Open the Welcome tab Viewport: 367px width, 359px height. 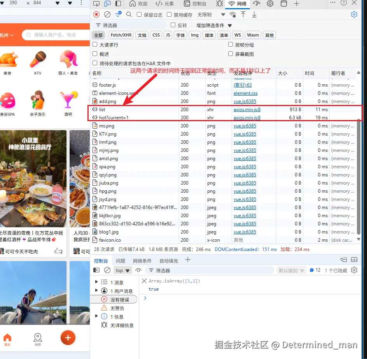click(x=138, y=4)
